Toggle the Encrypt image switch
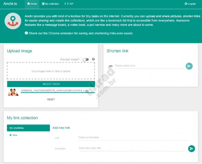202x164 pixels. click(86, 60)
